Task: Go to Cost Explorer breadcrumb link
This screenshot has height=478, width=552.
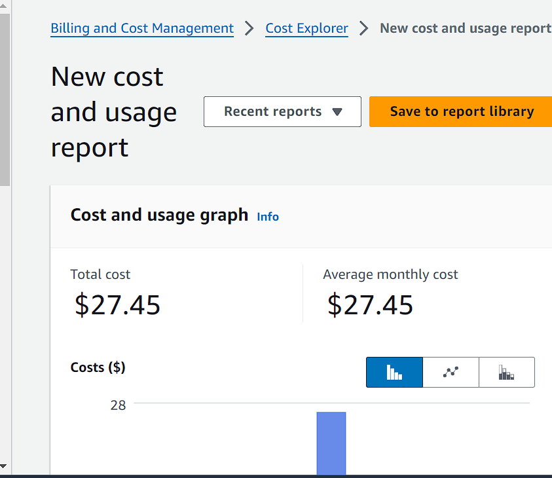Action: 306,28
